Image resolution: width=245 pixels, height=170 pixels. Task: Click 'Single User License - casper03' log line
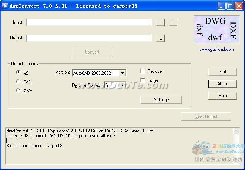click(x=35, y=146)
